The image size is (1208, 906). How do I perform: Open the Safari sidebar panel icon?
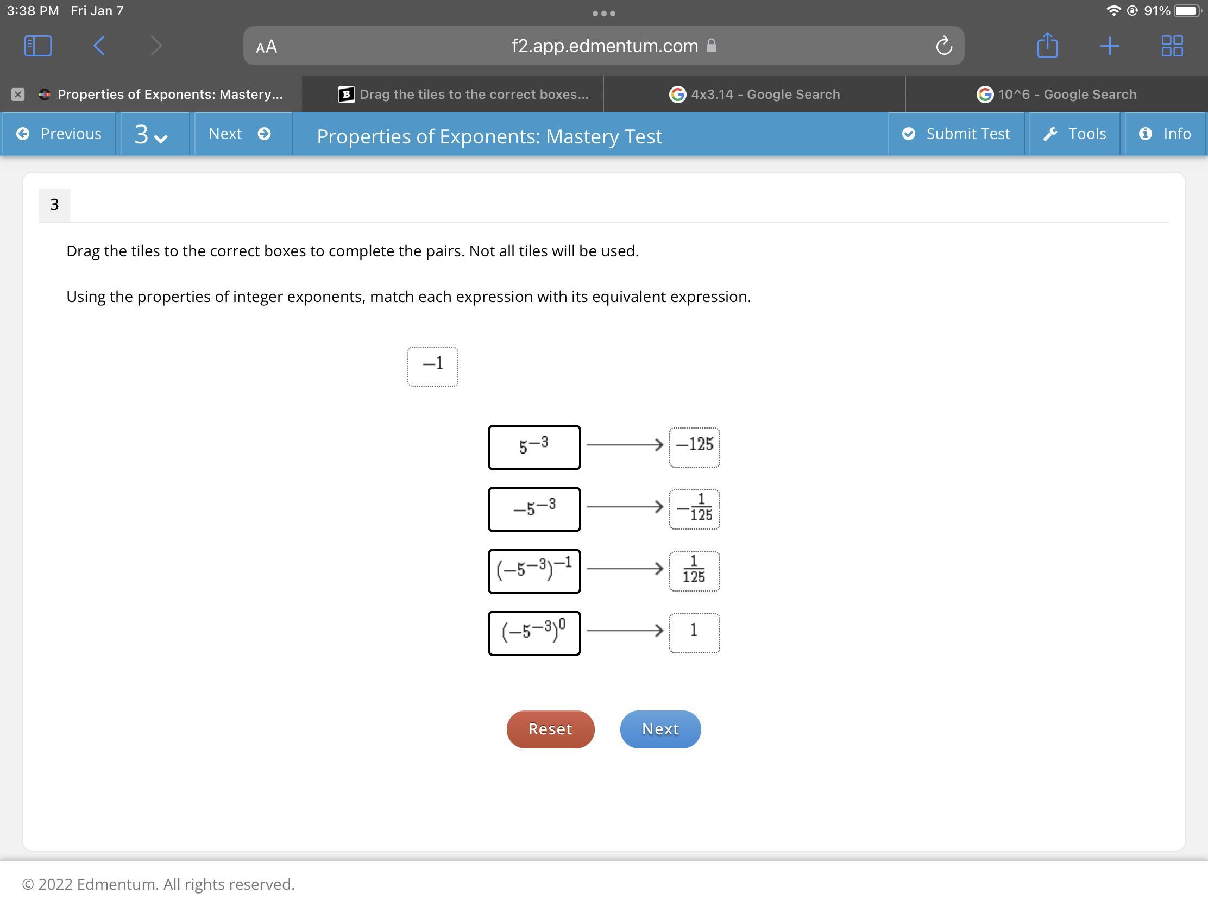point(38,46)
